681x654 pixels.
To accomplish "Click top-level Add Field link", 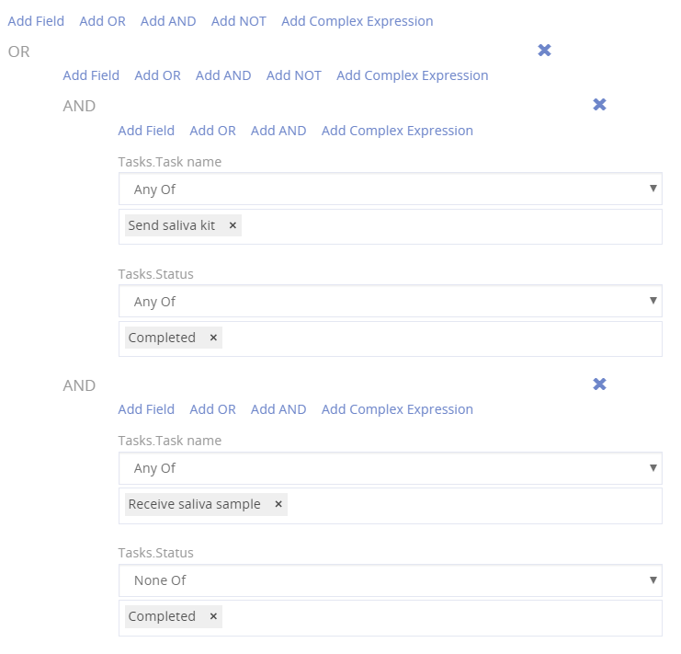I will tap(36, 21).
